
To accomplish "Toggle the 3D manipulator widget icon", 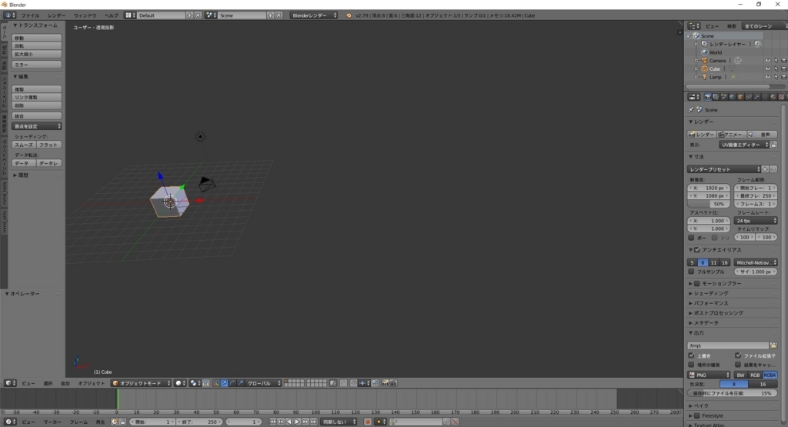I will pyautogui.click(x=216, y=383).
